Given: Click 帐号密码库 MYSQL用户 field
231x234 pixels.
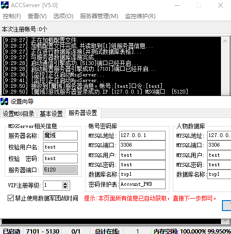Looking at the screenshot, I should click(142, 155).
